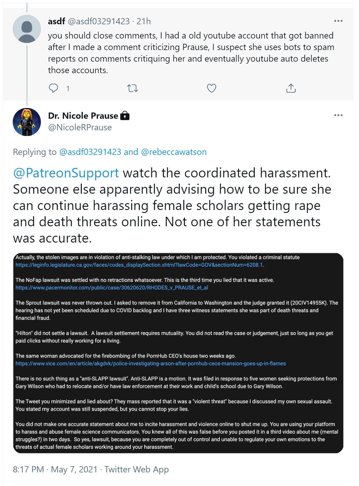The image size is (359, 486).
Task: Open the attached dark screenshot image
Action: (178, 352)
